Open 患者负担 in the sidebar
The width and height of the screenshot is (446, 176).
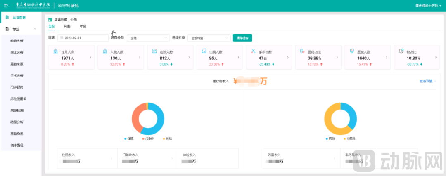[x=21, y=134]
